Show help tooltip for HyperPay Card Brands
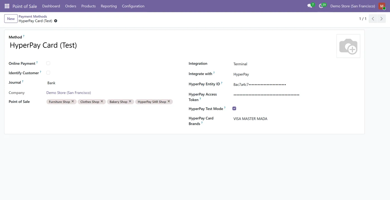This screenshot has height=200, width=390. 202,123
